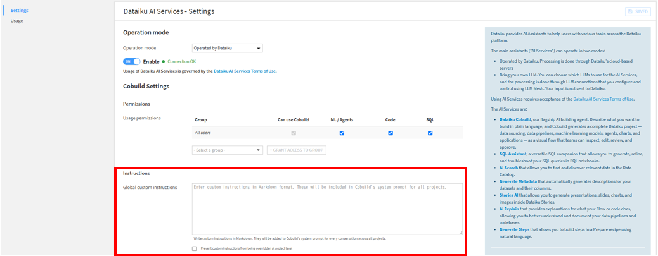Click the Code column header

(x=390, y=120)
